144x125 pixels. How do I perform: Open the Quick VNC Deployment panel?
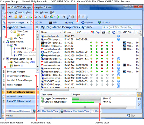tap(19, 101)
